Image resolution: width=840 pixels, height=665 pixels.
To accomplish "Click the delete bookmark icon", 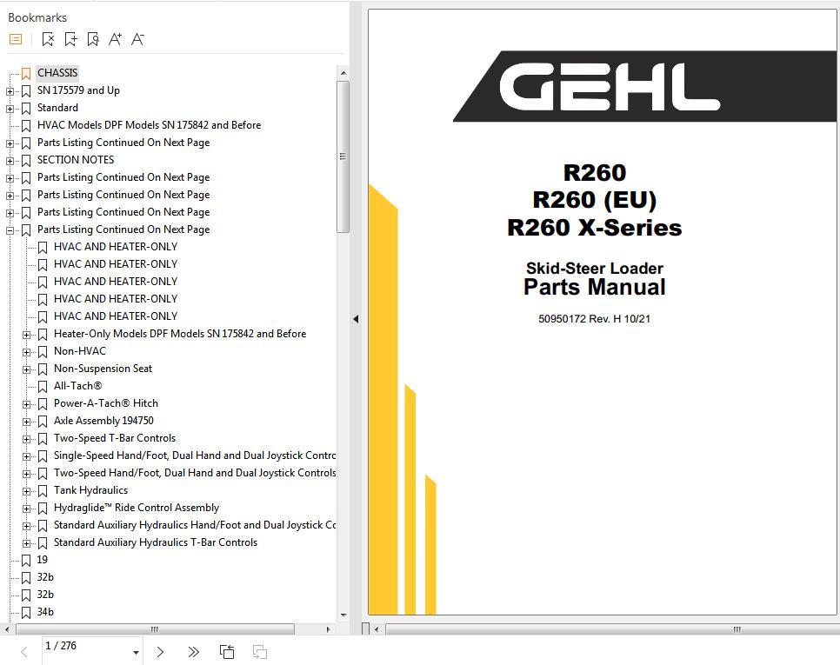I will (x=48, y=39).
